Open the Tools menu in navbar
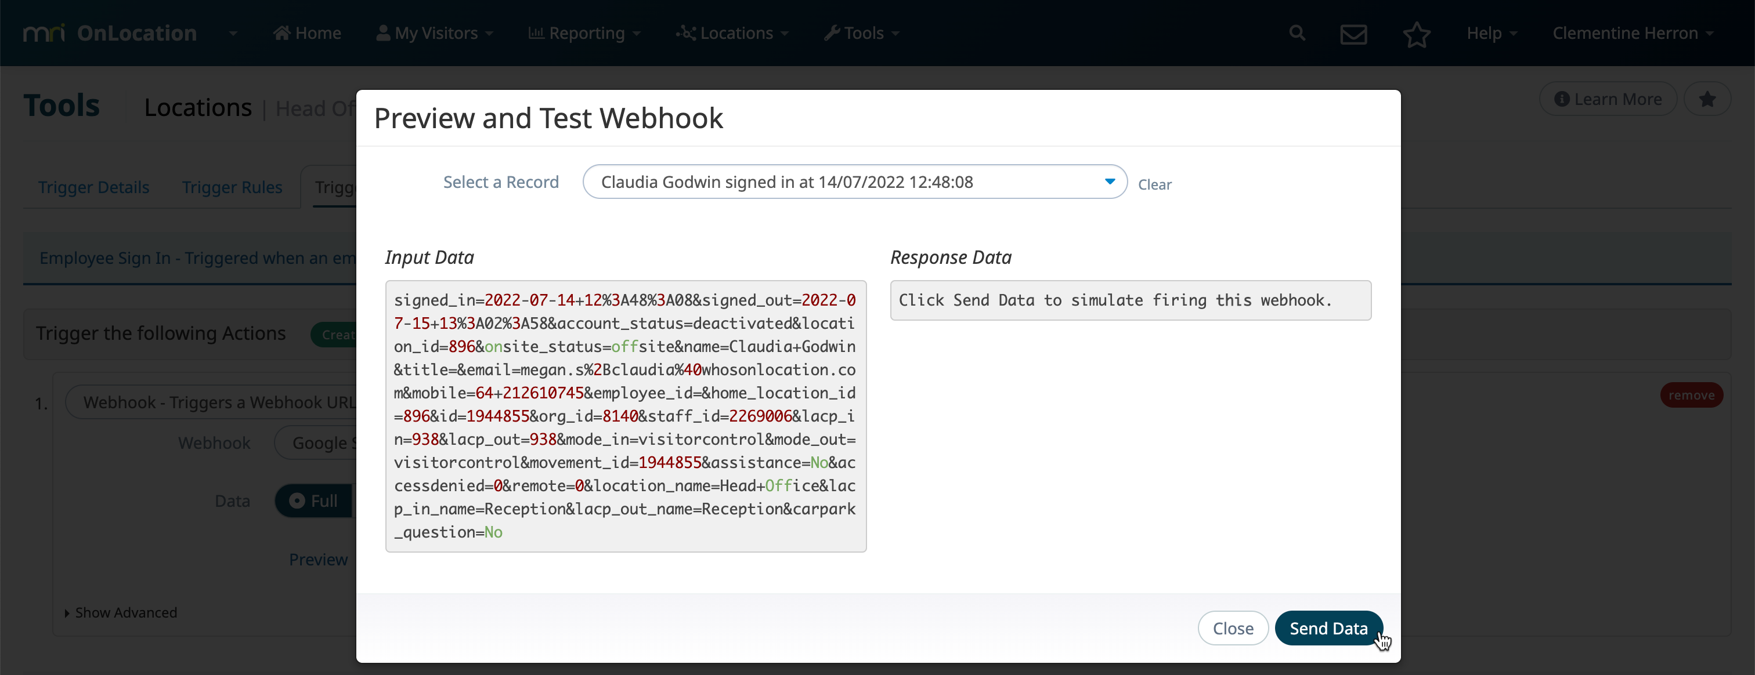Screen dimensions: 1755x675 click(862, 32)
